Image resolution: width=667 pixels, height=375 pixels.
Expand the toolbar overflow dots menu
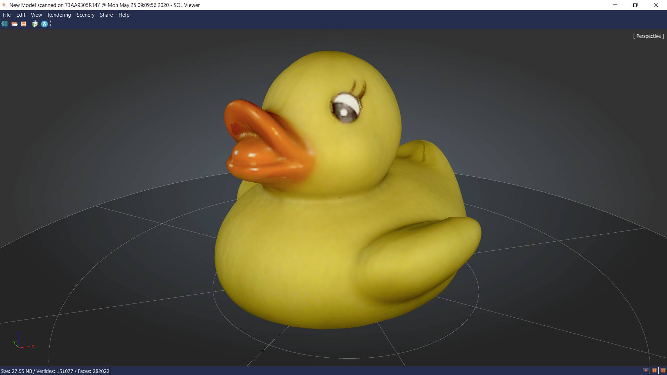51,24
